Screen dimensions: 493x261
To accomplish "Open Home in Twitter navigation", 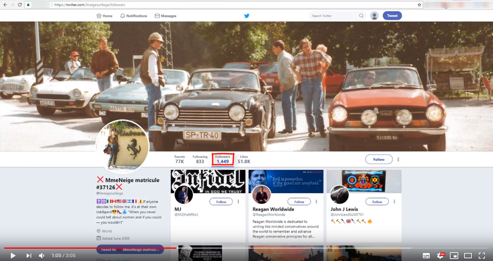I will point(104,16).
